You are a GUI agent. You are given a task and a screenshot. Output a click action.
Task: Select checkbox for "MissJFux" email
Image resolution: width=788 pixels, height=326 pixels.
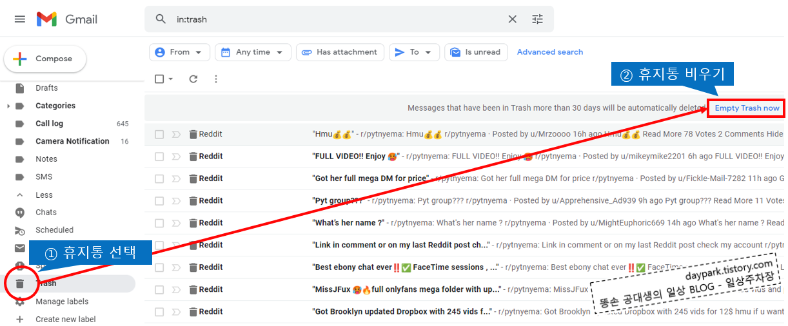(159, 289)
